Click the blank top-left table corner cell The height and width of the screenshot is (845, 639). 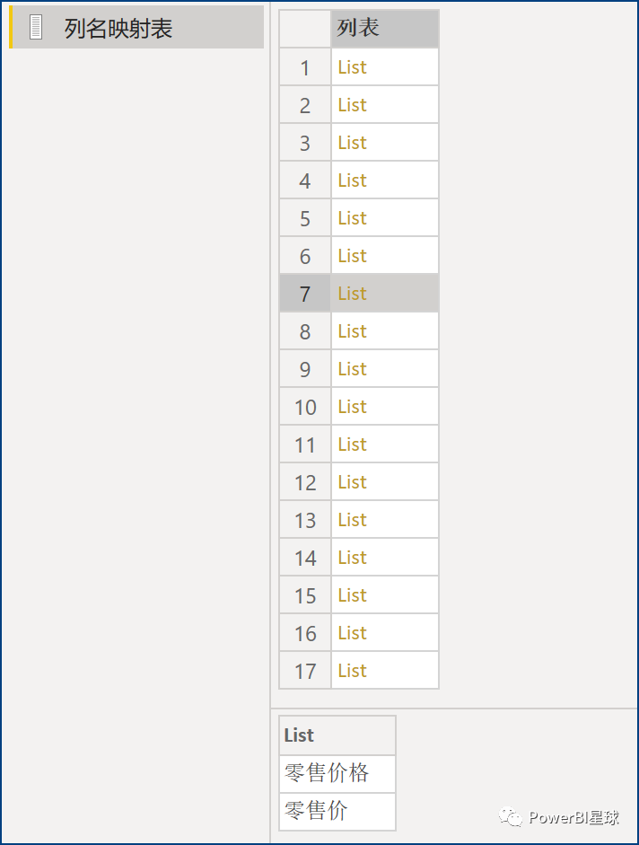tap(305, 29)
